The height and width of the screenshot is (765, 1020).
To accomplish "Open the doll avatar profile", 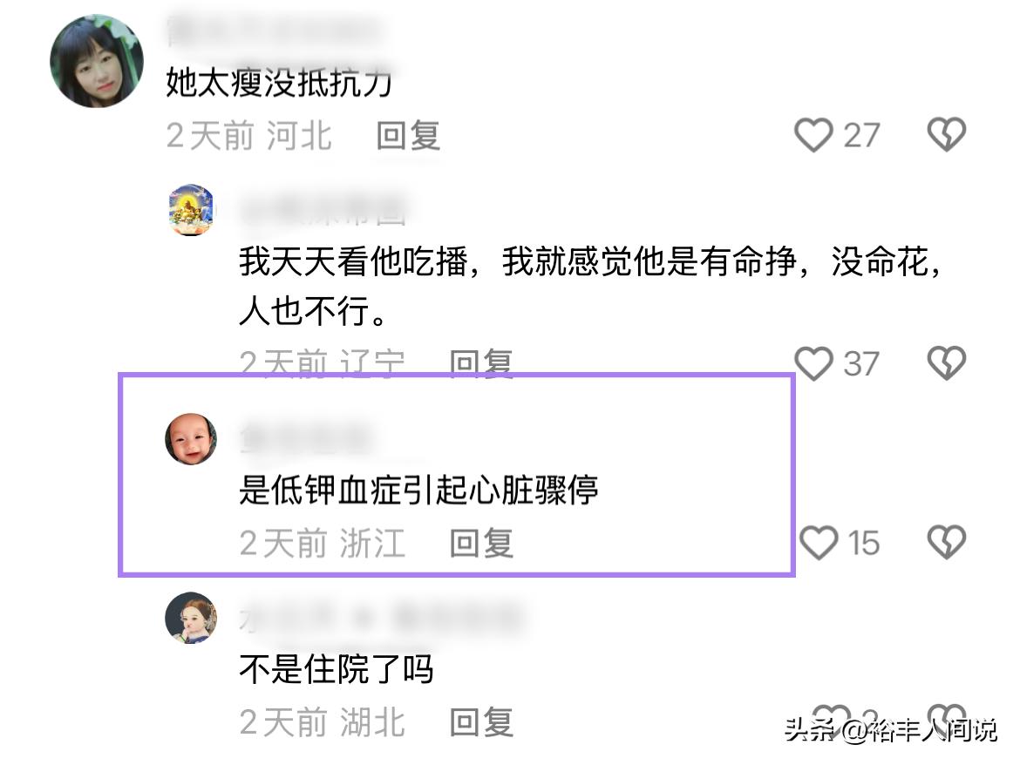I will tap(191, 618).
